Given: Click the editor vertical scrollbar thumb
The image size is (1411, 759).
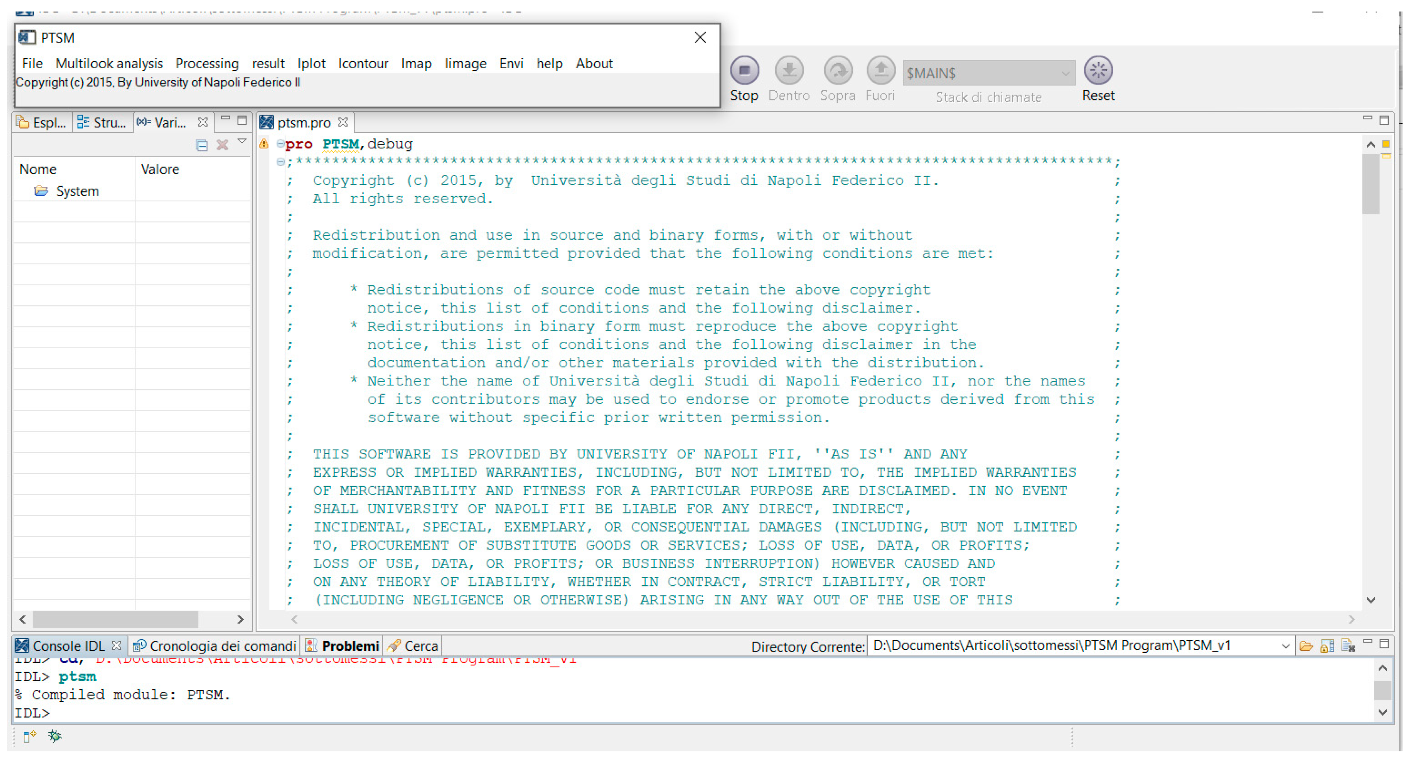Looking at the screenshot, I should [1370, 183].
